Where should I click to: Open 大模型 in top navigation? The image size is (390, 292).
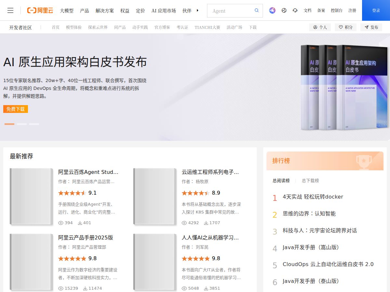tap(67, 11)
